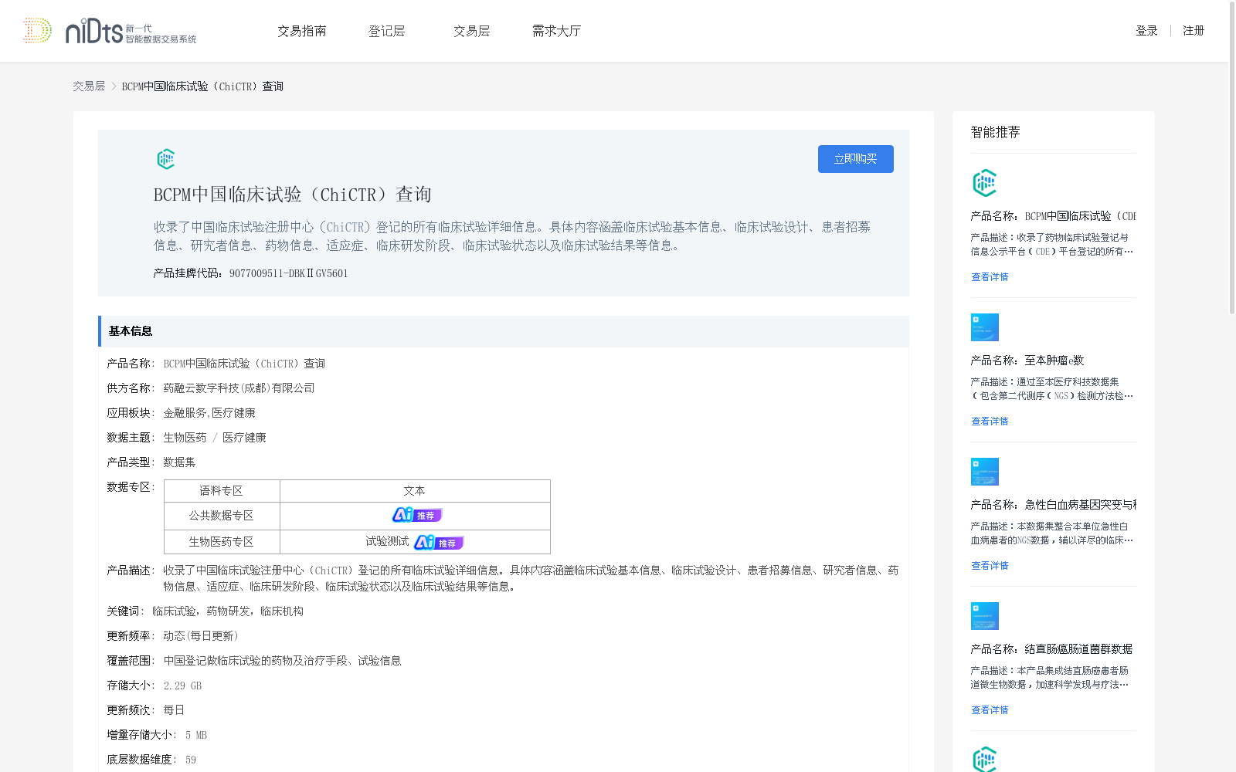Click the 金融服务,医疗健康 value
Image resolution: width=1236 pixels, height=772 pixels.
(209, 413)
